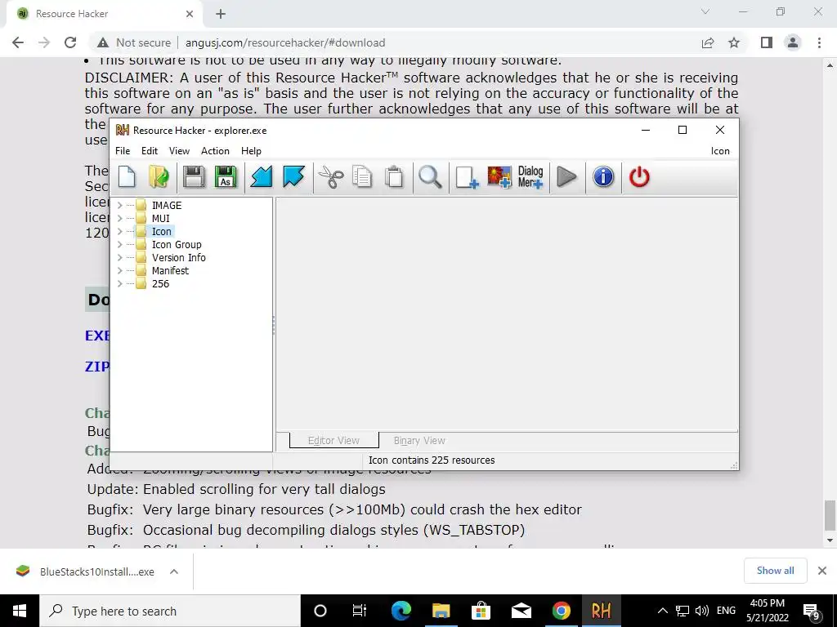Image resolution: width=837 pixels, height=627 pixels.
Task: Open a file with the folder icon
Action: point(159,177)
